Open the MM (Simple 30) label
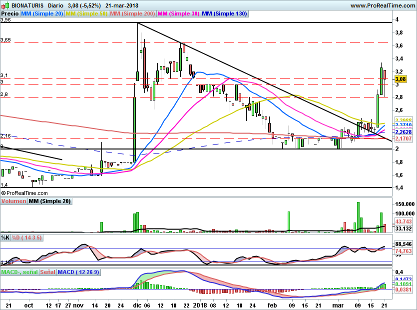The height and width of the screenshot is (310, 417). 178,13
